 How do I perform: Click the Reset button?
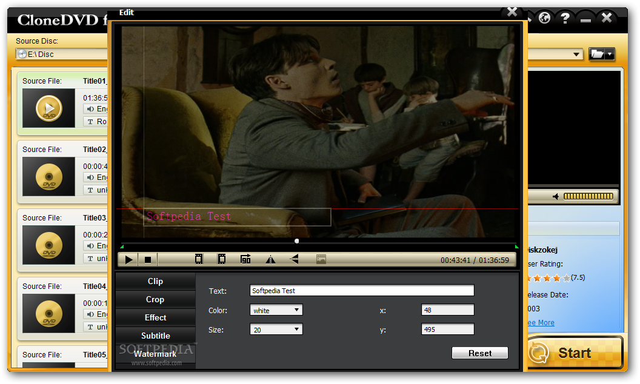[x=479, y=353]
